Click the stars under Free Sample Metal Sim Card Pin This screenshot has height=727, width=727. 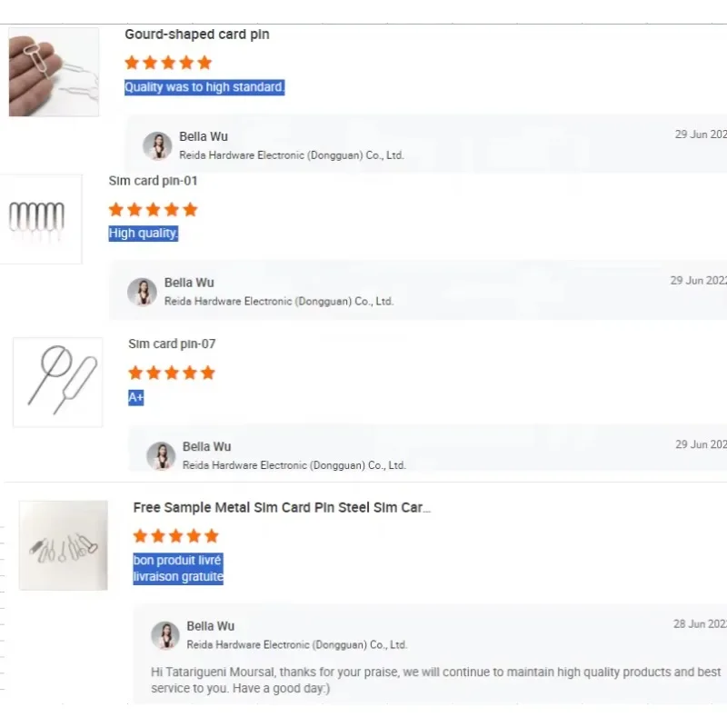click(x=176, y=536)
